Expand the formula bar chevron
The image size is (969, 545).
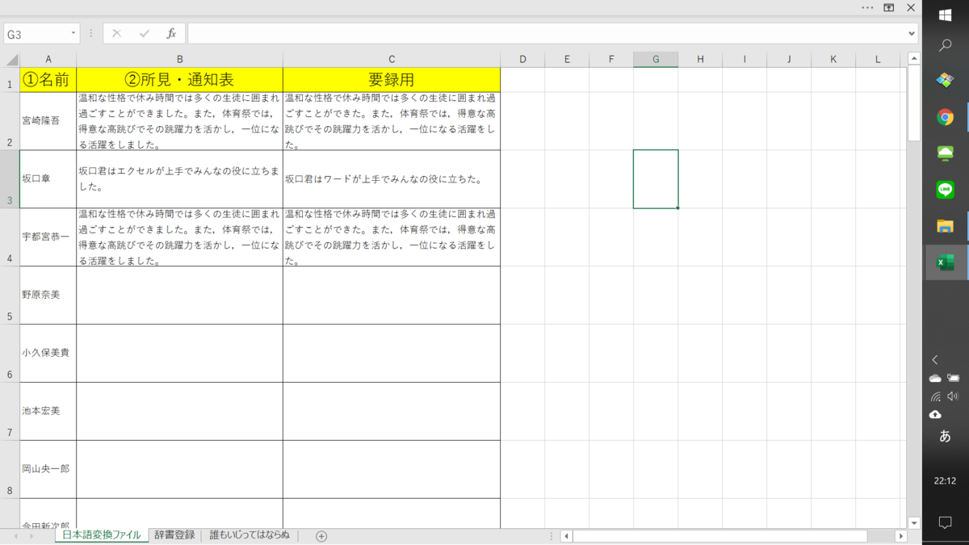tap(912, 34)
